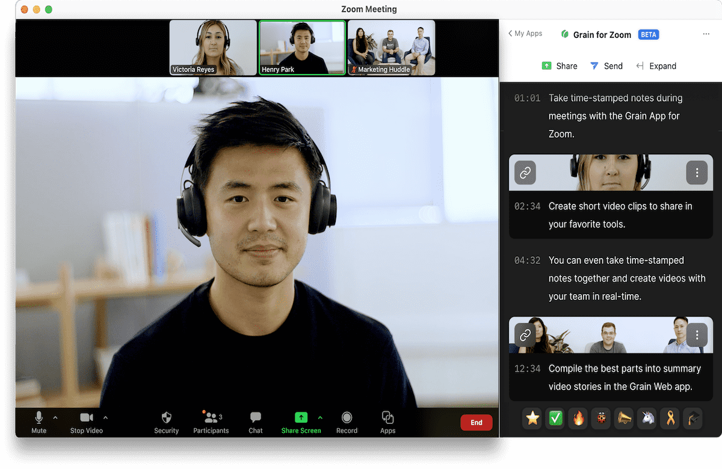Image resolution: width=722 pixels, height=469 pixels.
Task: Click the Grain for Zoom logo
Action: tap(564, 34)
